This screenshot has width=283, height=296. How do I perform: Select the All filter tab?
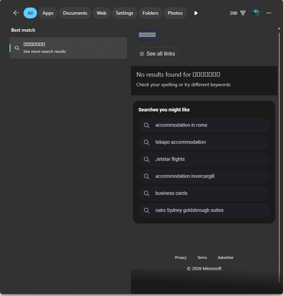[x=30, y=13]
